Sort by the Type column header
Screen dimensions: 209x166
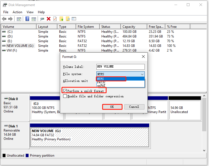[67, 27]
